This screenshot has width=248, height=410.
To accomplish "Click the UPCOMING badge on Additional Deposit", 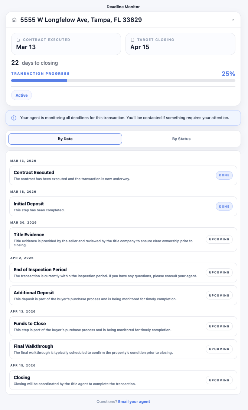I will pos(219,295).
